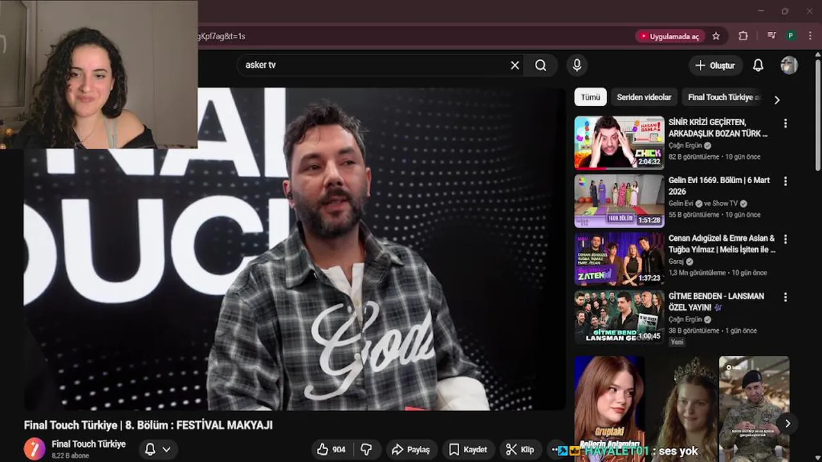Click the Yeni badge under GİTME BENDEN
The image size is (822, 462).
click(x=677, y=342)
